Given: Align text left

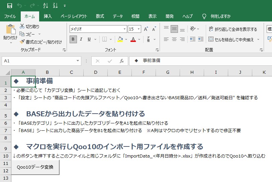Looking at the screenshot, I should pos(166,39).
